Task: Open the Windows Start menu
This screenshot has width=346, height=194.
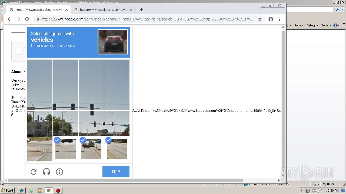Action: tap(8, 190)
